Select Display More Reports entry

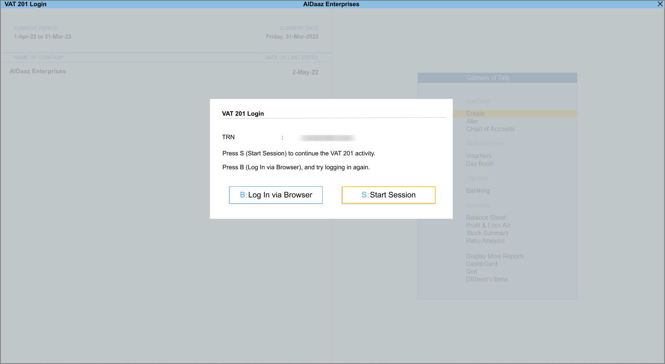point(495,256)
